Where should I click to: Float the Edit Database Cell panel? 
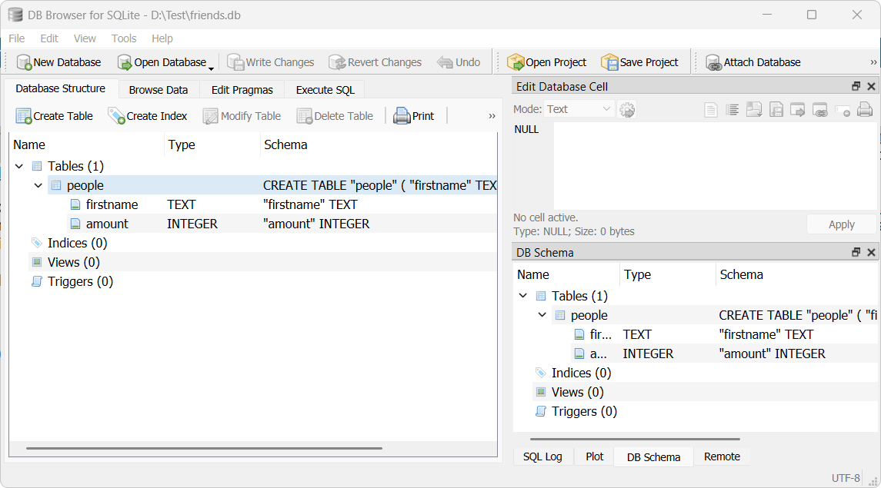point(856,86)
